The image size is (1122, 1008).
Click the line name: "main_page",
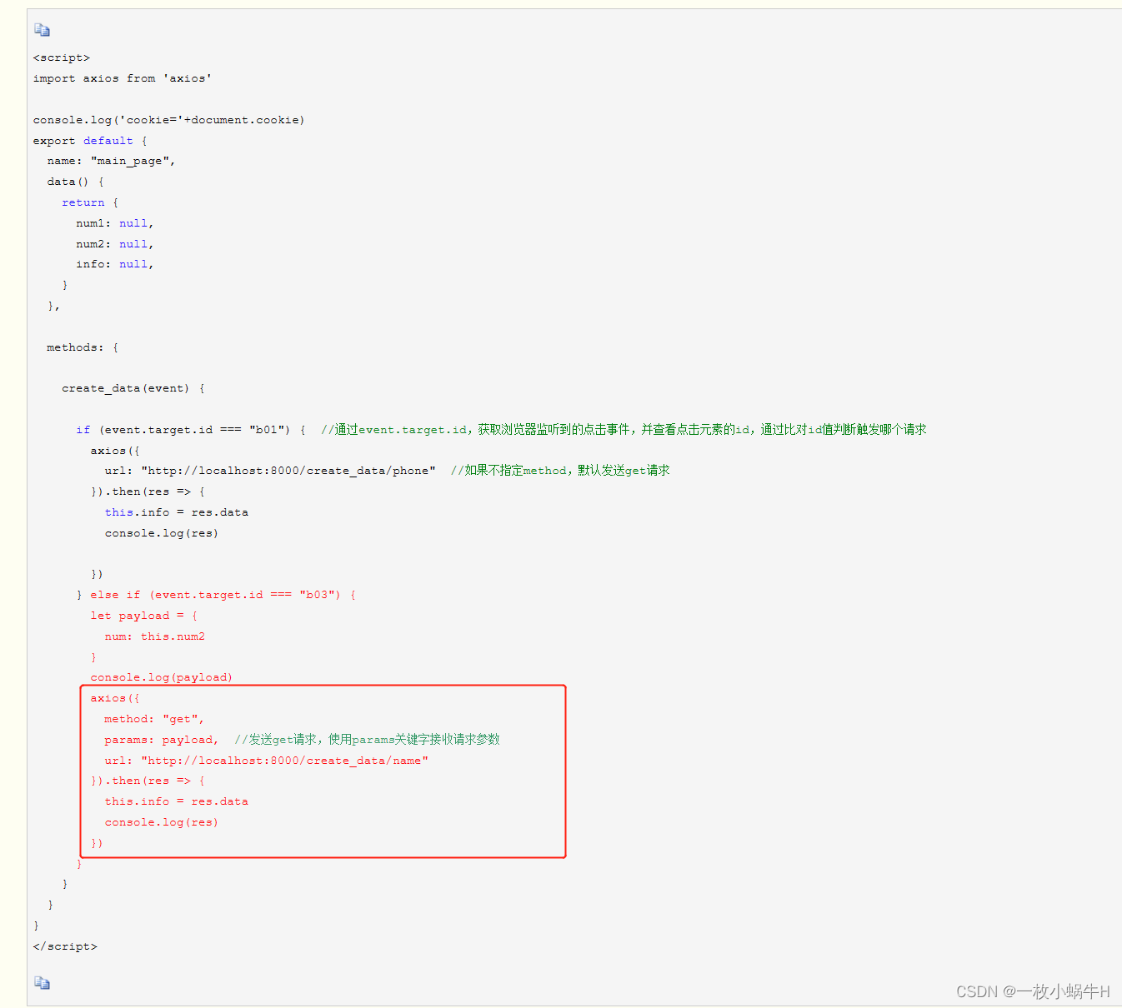[x=111, y=161]
